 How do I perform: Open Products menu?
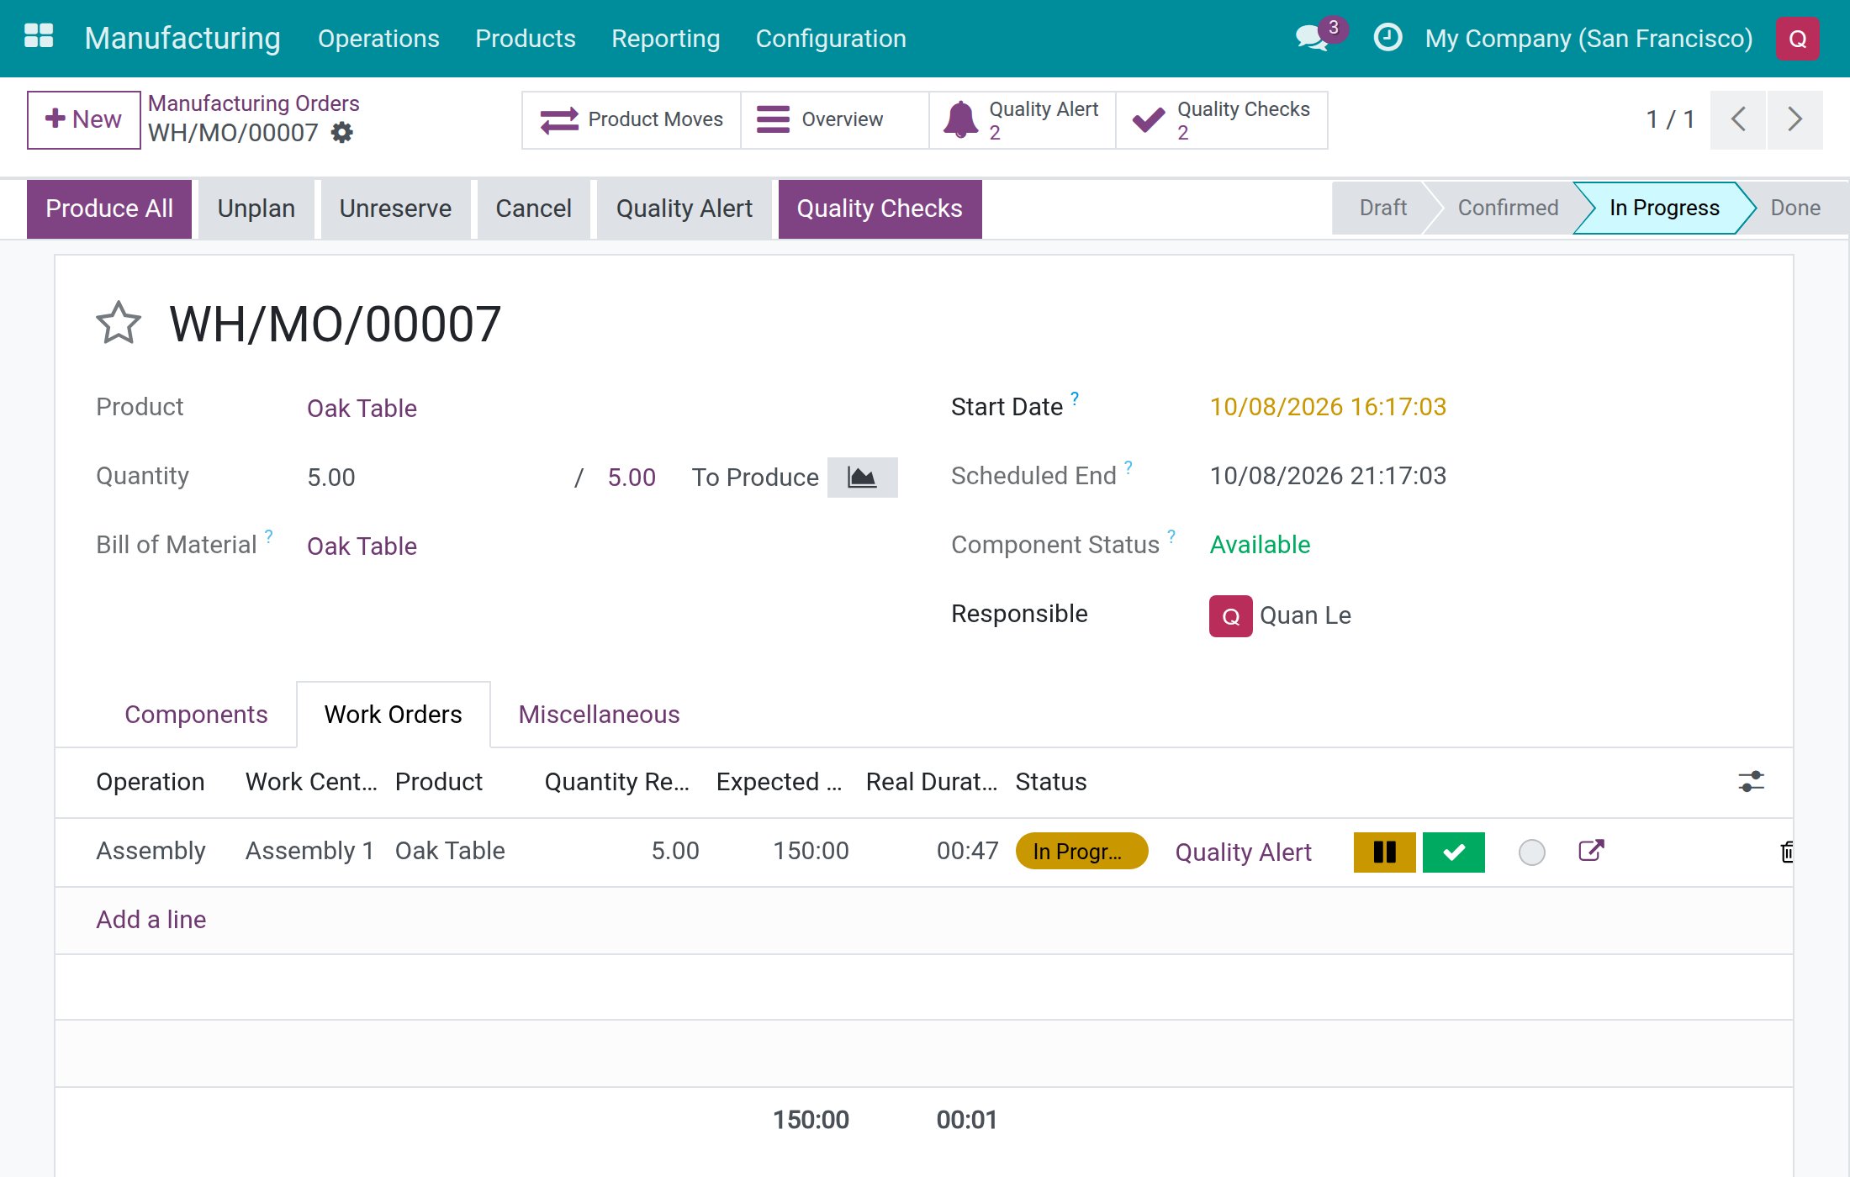(x=525, y=39)
